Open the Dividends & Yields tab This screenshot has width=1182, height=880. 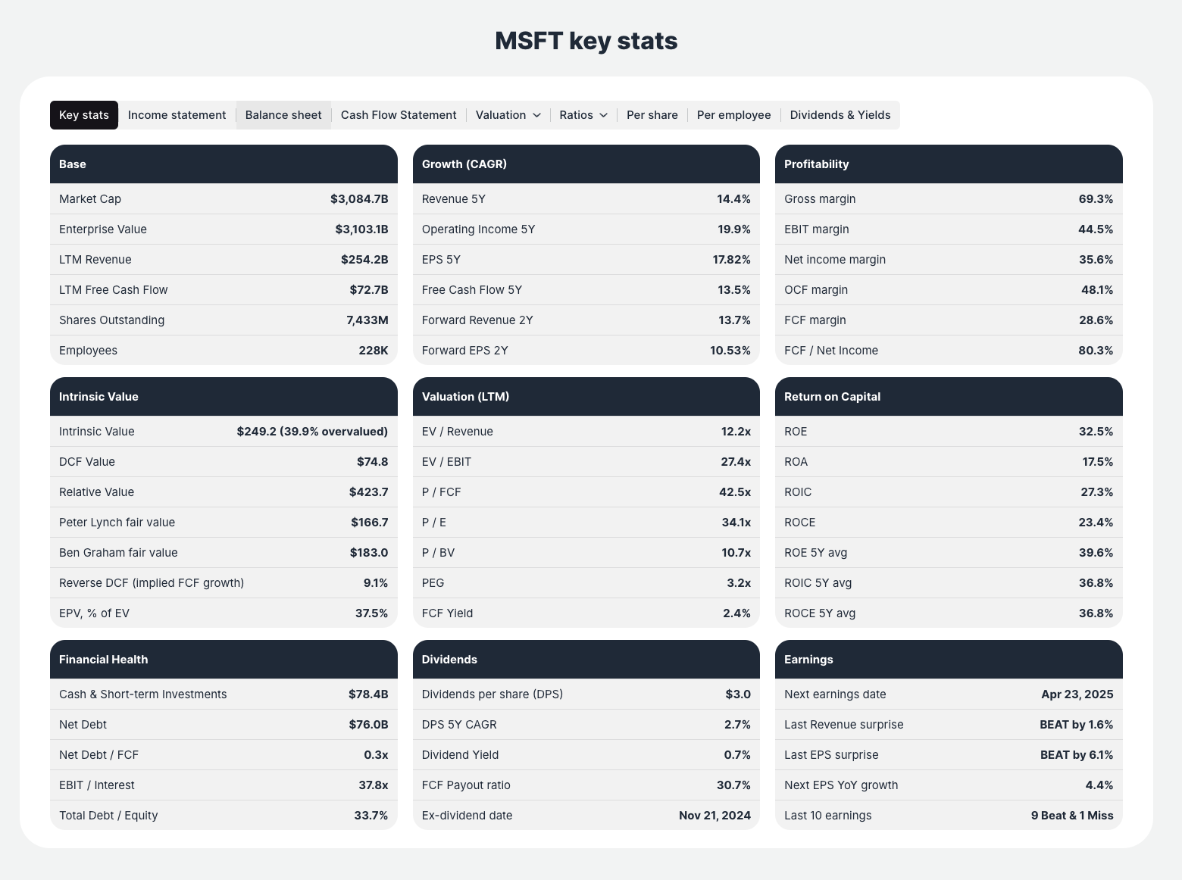[x=840, y=114]
